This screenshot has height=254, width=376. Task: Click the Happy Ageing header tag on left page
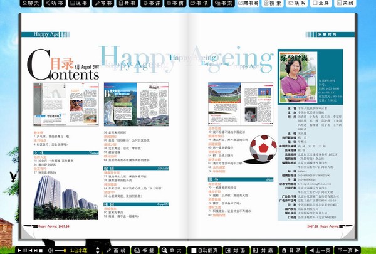tap(46, 34)
